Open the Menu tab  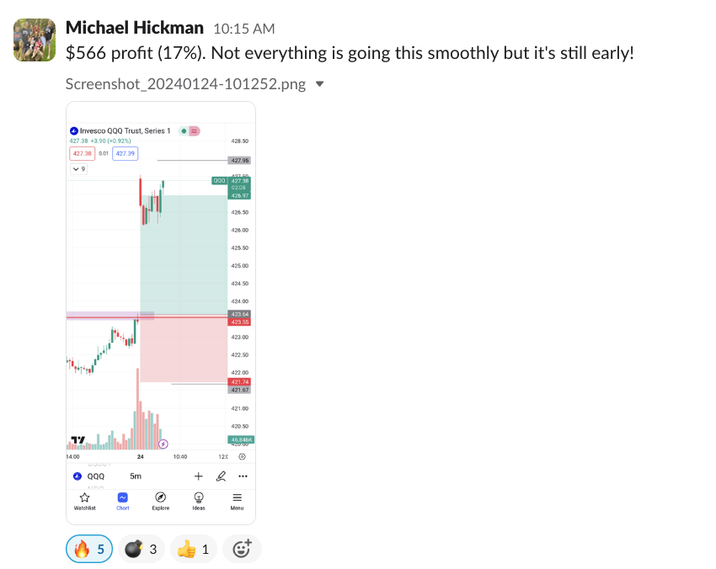(238, 502)
